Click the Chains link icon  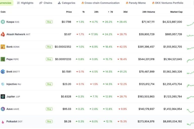coord(41,3)
